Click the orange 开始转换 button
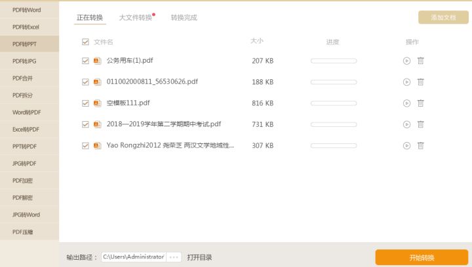 (x=422, y=257)
